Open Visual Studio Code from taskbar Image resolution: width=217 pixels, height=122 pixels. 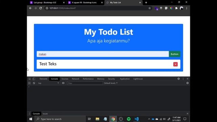(x=136, y=119)
